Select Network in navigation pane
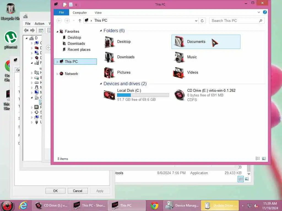The image size is (282, 211). 69,74
